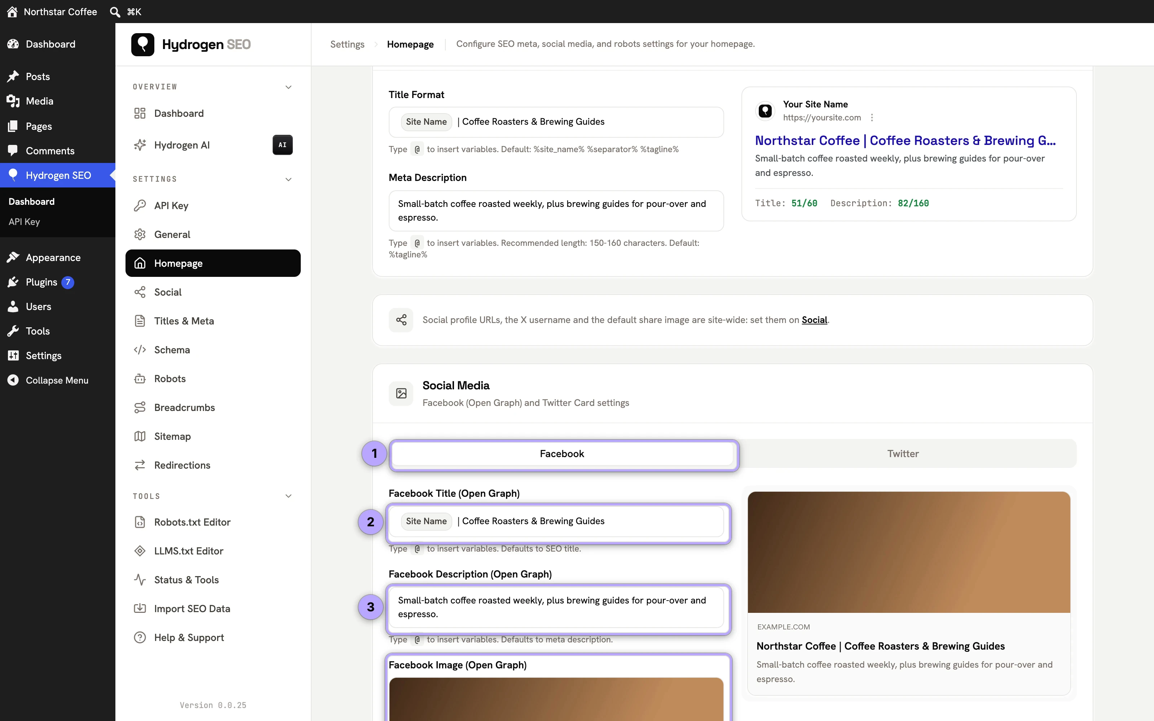Open the search icon in top bar

click(114, 12)
